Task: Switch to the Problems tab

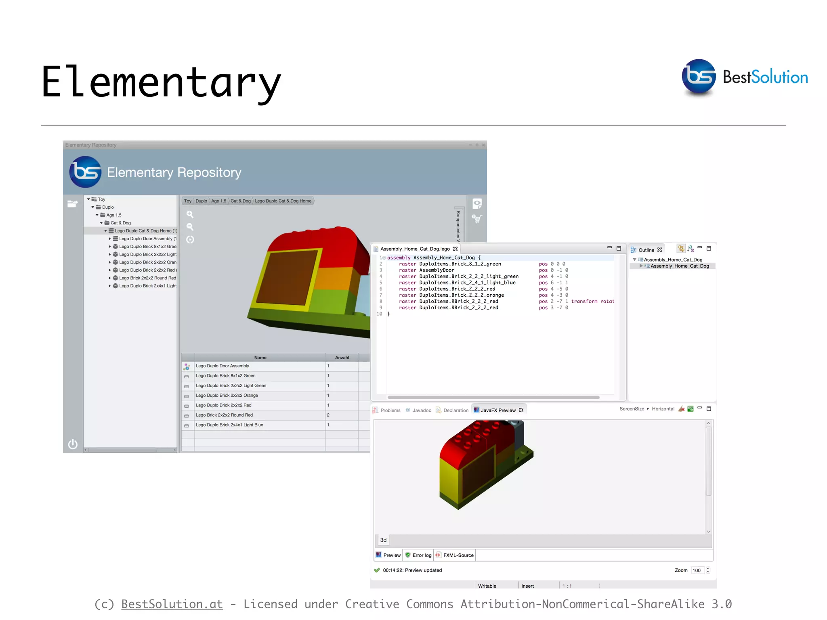Action: 390,411
